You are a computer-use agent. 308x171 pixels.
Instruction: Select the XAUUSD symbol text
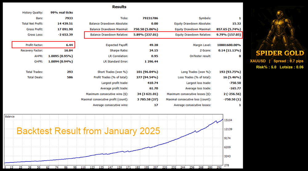(x=258, y=61)
